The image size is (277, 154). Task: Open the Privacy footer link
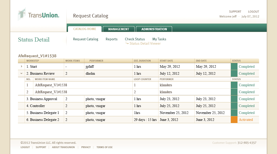[86, 147]
